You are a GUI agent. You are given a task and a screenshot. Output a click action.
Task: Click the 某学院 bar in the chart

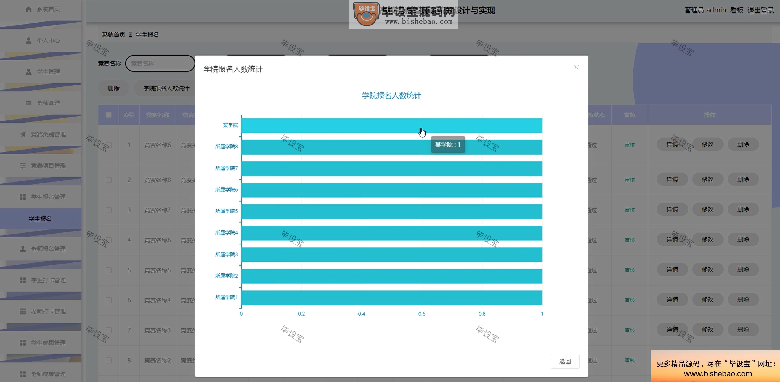[391, 125]
